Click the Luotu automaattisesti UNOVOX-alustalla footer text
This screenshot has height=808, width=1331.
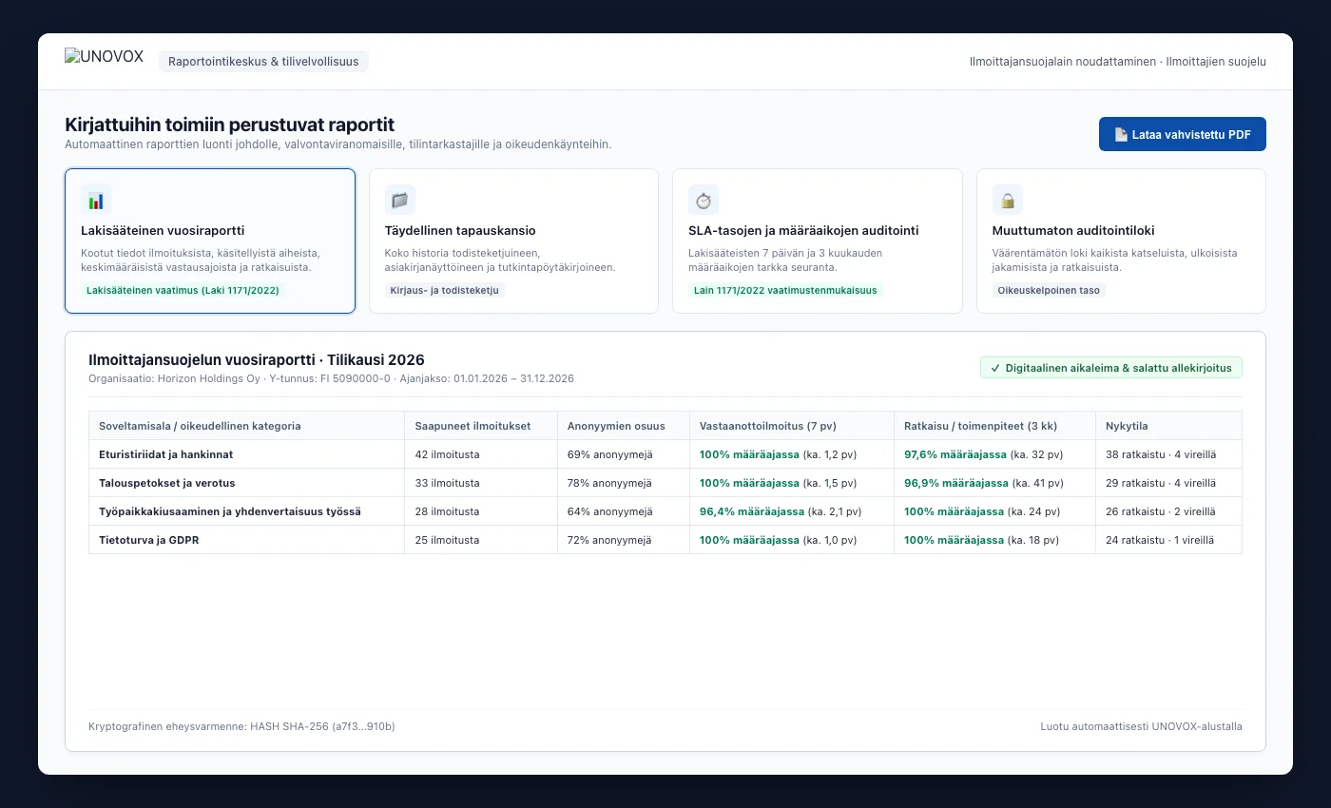(1141, 726)
